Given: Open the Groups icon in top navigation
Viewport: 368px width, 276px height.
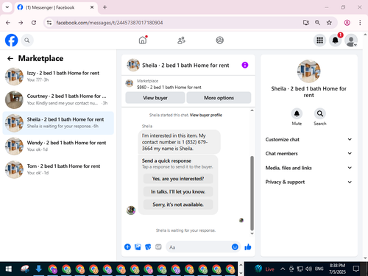Looking at the screenshot, I should [x=219, y=40].
